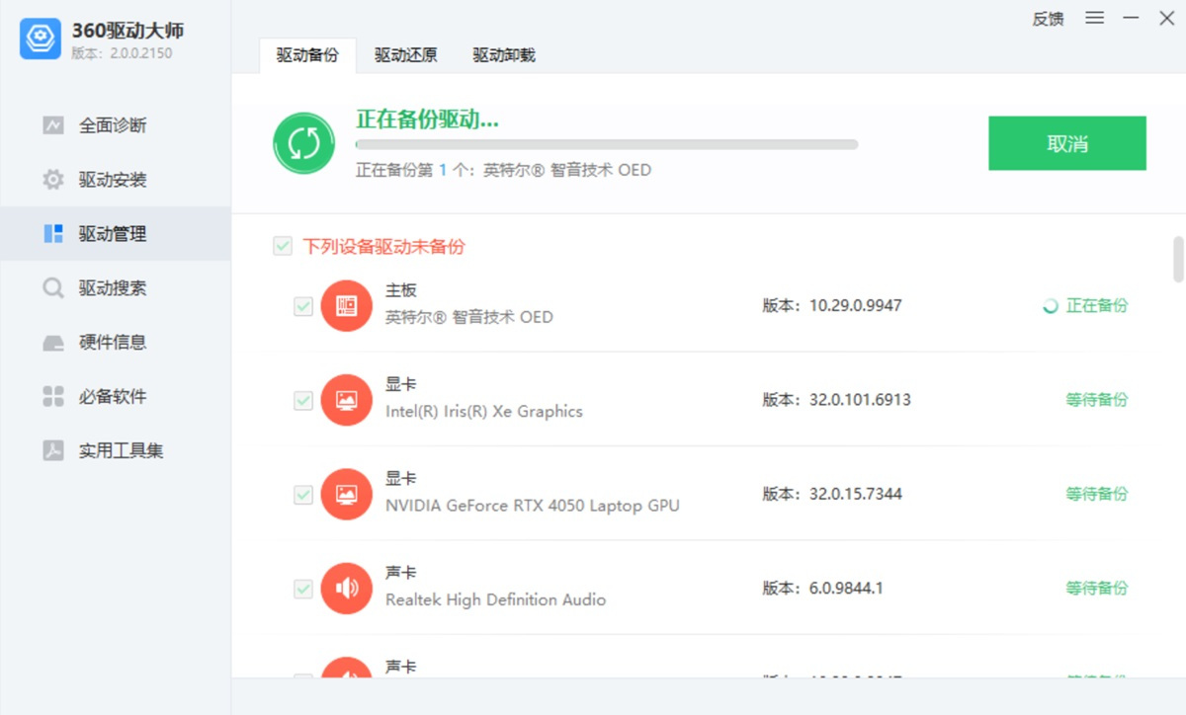Uncheck the Realtek High Definition Audio checkbox
1186x715 pixels.
coord(302,588)
